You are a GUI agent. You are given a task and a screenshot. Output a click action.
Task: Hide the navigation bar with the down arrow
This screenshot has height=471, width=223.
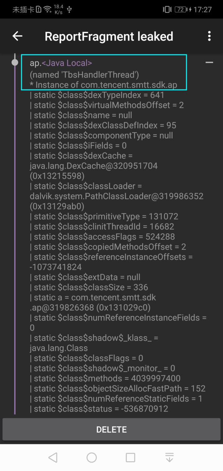pyautogui.click(x=169, y=457)
